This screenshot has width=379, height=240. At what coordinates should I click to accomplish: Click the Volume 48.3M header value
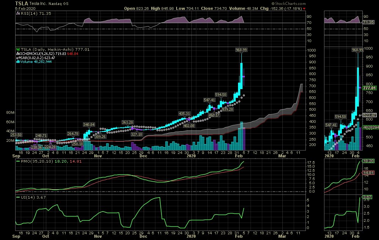click(x=243, y=8)
